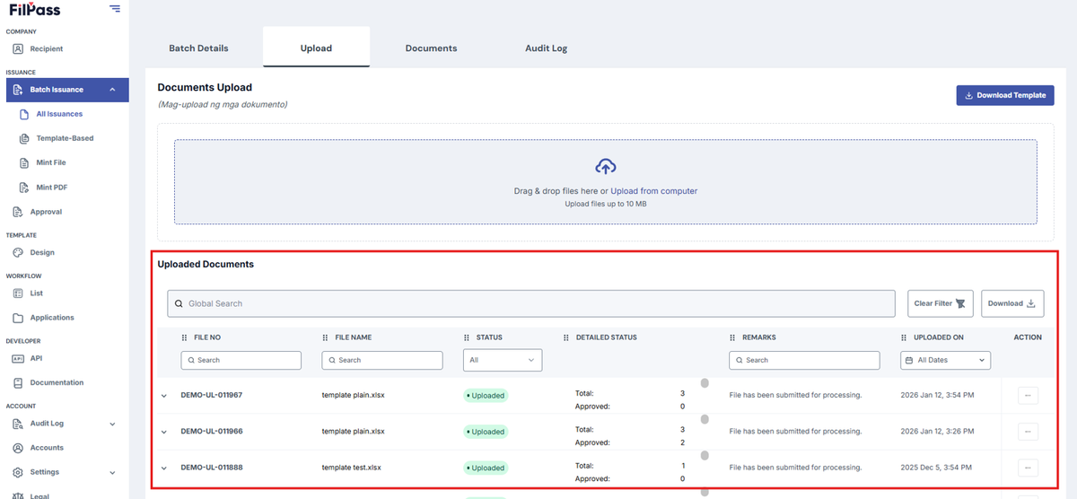Click the Download Template button
This screenshot has height=499, width=1077.
(1005, 95)
